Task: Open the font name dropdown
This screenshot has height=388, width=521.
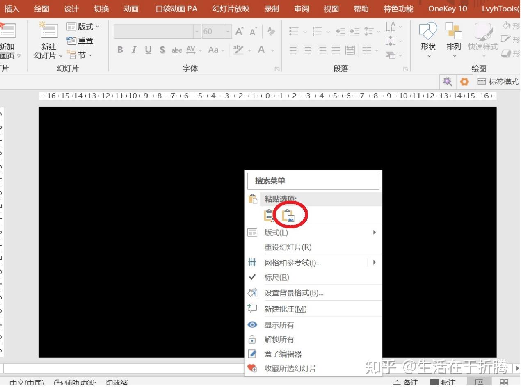Action: click(197, 32)
